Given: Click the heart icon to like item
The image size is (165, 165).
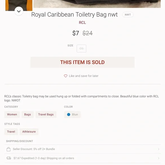Looking at the screenshot, I should pyautogui.click(x=65, y=76).
